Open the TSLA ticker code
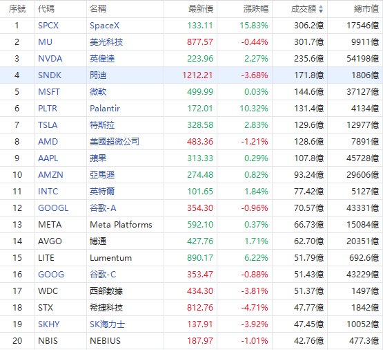Viewport: 383px width, 350px height. 48,125
